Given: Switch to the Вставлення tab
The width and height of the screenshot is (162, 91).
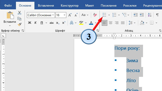Looking at the screenshot, I should click(x=46, y=6).
